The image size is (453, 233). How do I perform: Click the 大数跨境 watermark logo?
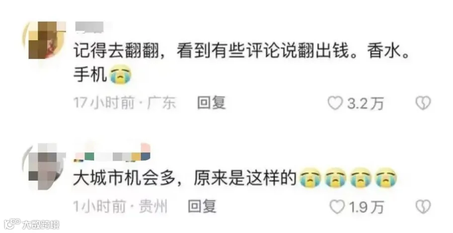click(32, 224)
